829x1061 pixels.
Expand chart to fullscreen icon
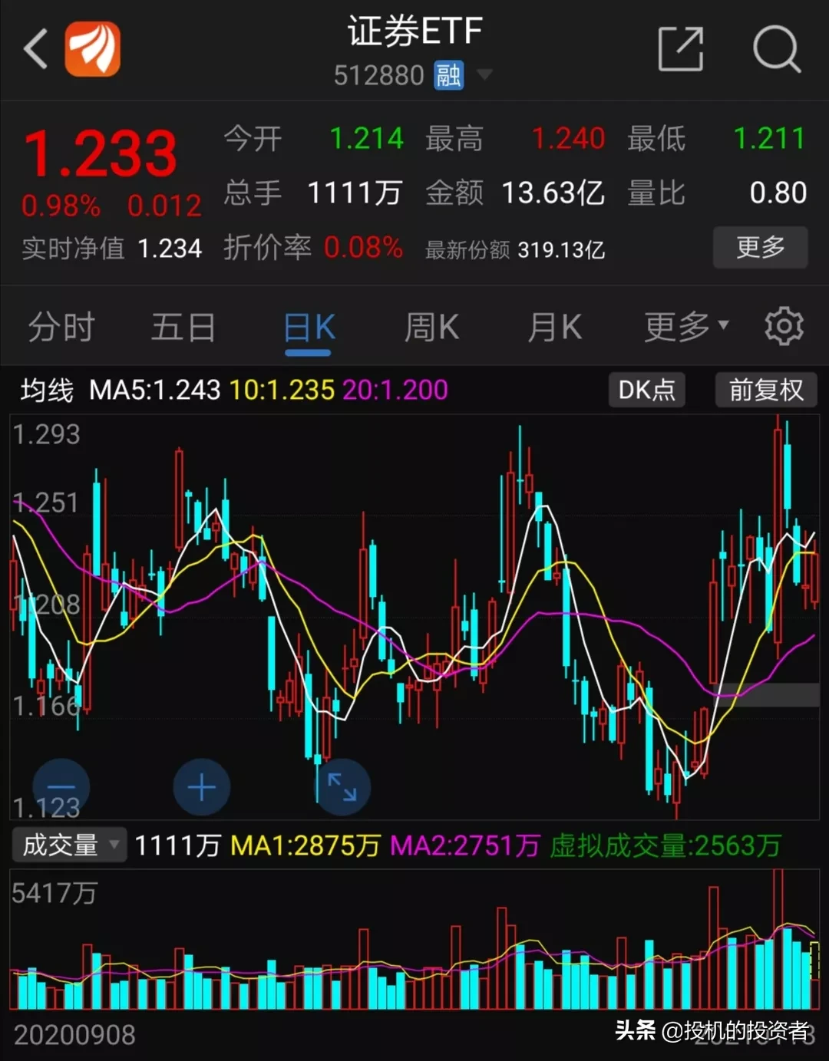(342, 788)
